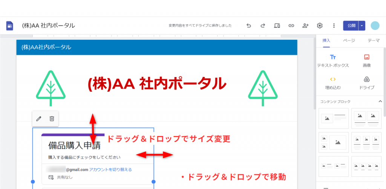
Task: Click the 公開 publish button
Action: (x=351, y=26)
